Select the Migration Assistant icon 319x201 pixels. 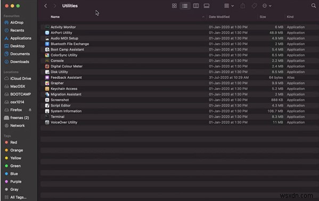click(47, 94)
